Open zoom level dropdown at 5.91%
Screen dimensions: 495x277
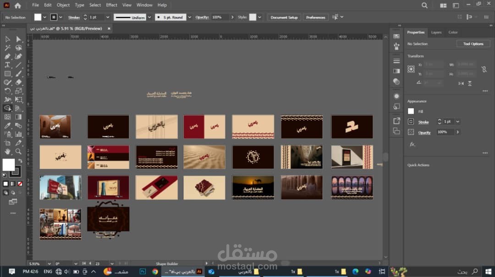tap(49, 263)
